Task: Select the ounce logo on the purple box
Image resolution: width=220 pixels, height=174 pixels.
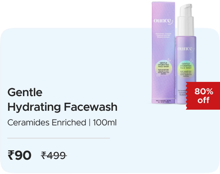Action: 163,21
